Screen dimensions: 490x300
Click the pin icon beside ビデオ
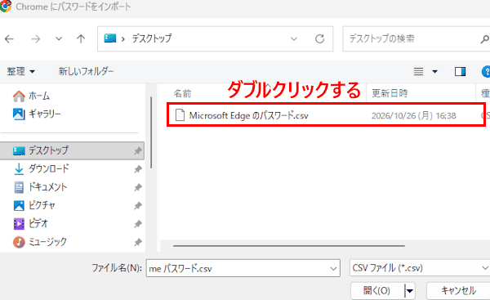[x=138, y=224]
